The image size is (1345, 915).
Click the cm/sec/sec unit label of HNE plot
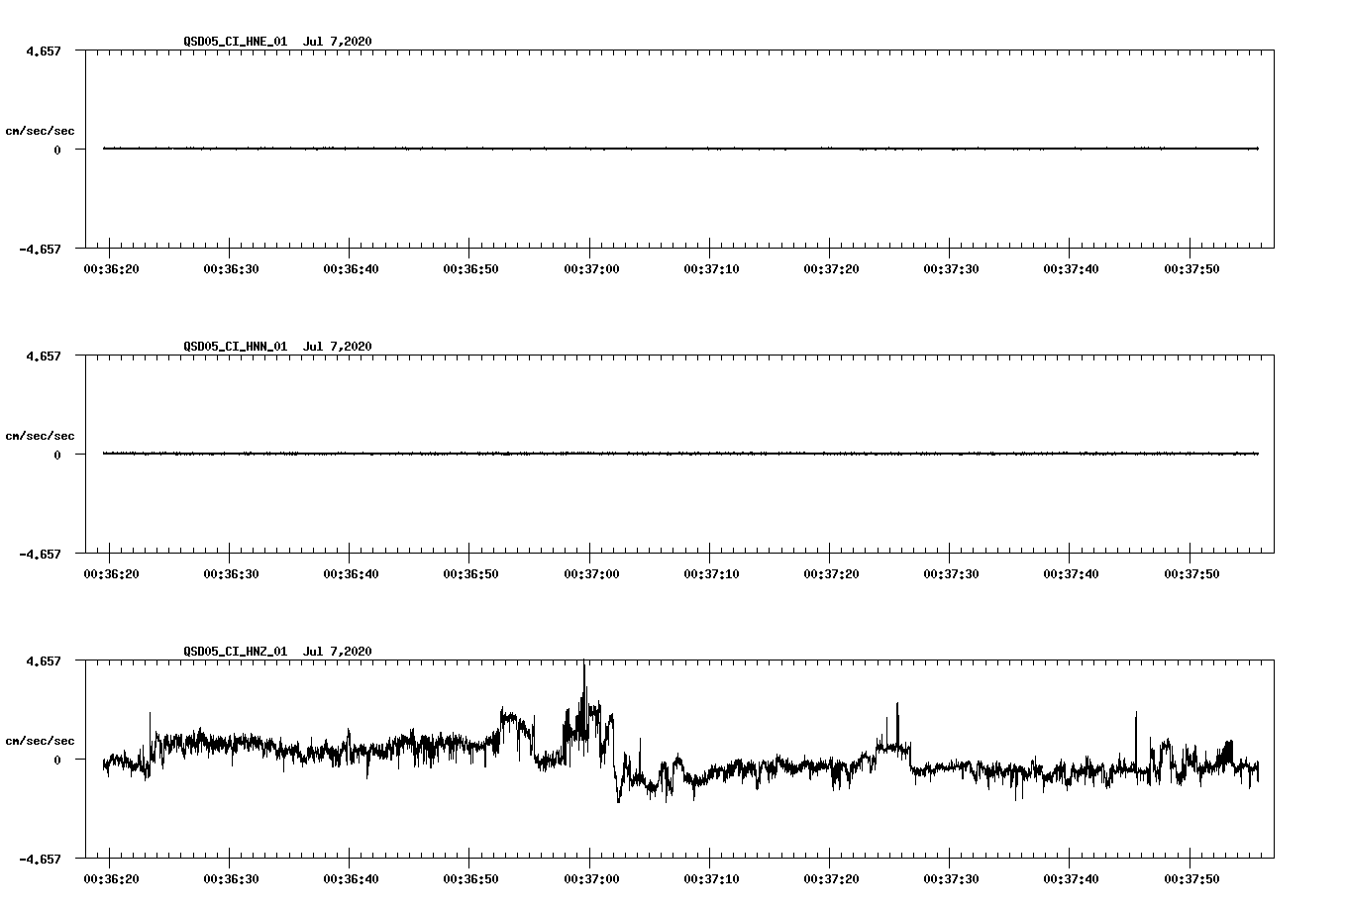coord(40,131)
